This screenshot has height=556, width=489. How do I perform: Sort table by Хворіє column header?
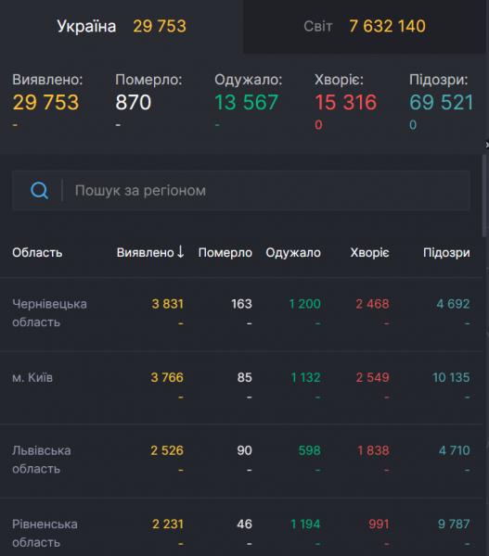(x=369, y=252)
